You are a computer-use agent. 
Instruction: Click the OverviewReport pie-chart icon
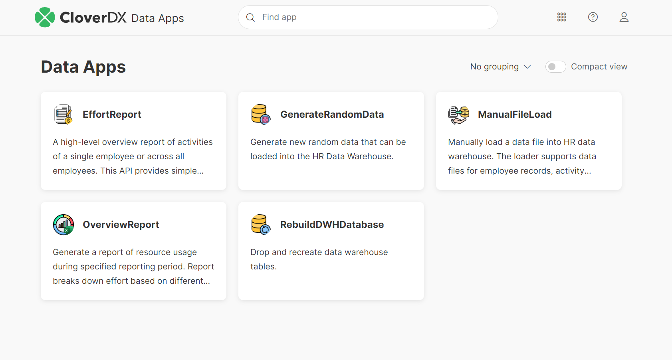pyautogui.click(x=63, y=224)
